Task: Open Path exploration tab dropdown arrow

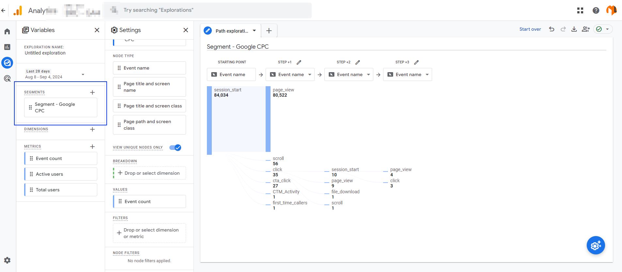Action: pos(254,31)
